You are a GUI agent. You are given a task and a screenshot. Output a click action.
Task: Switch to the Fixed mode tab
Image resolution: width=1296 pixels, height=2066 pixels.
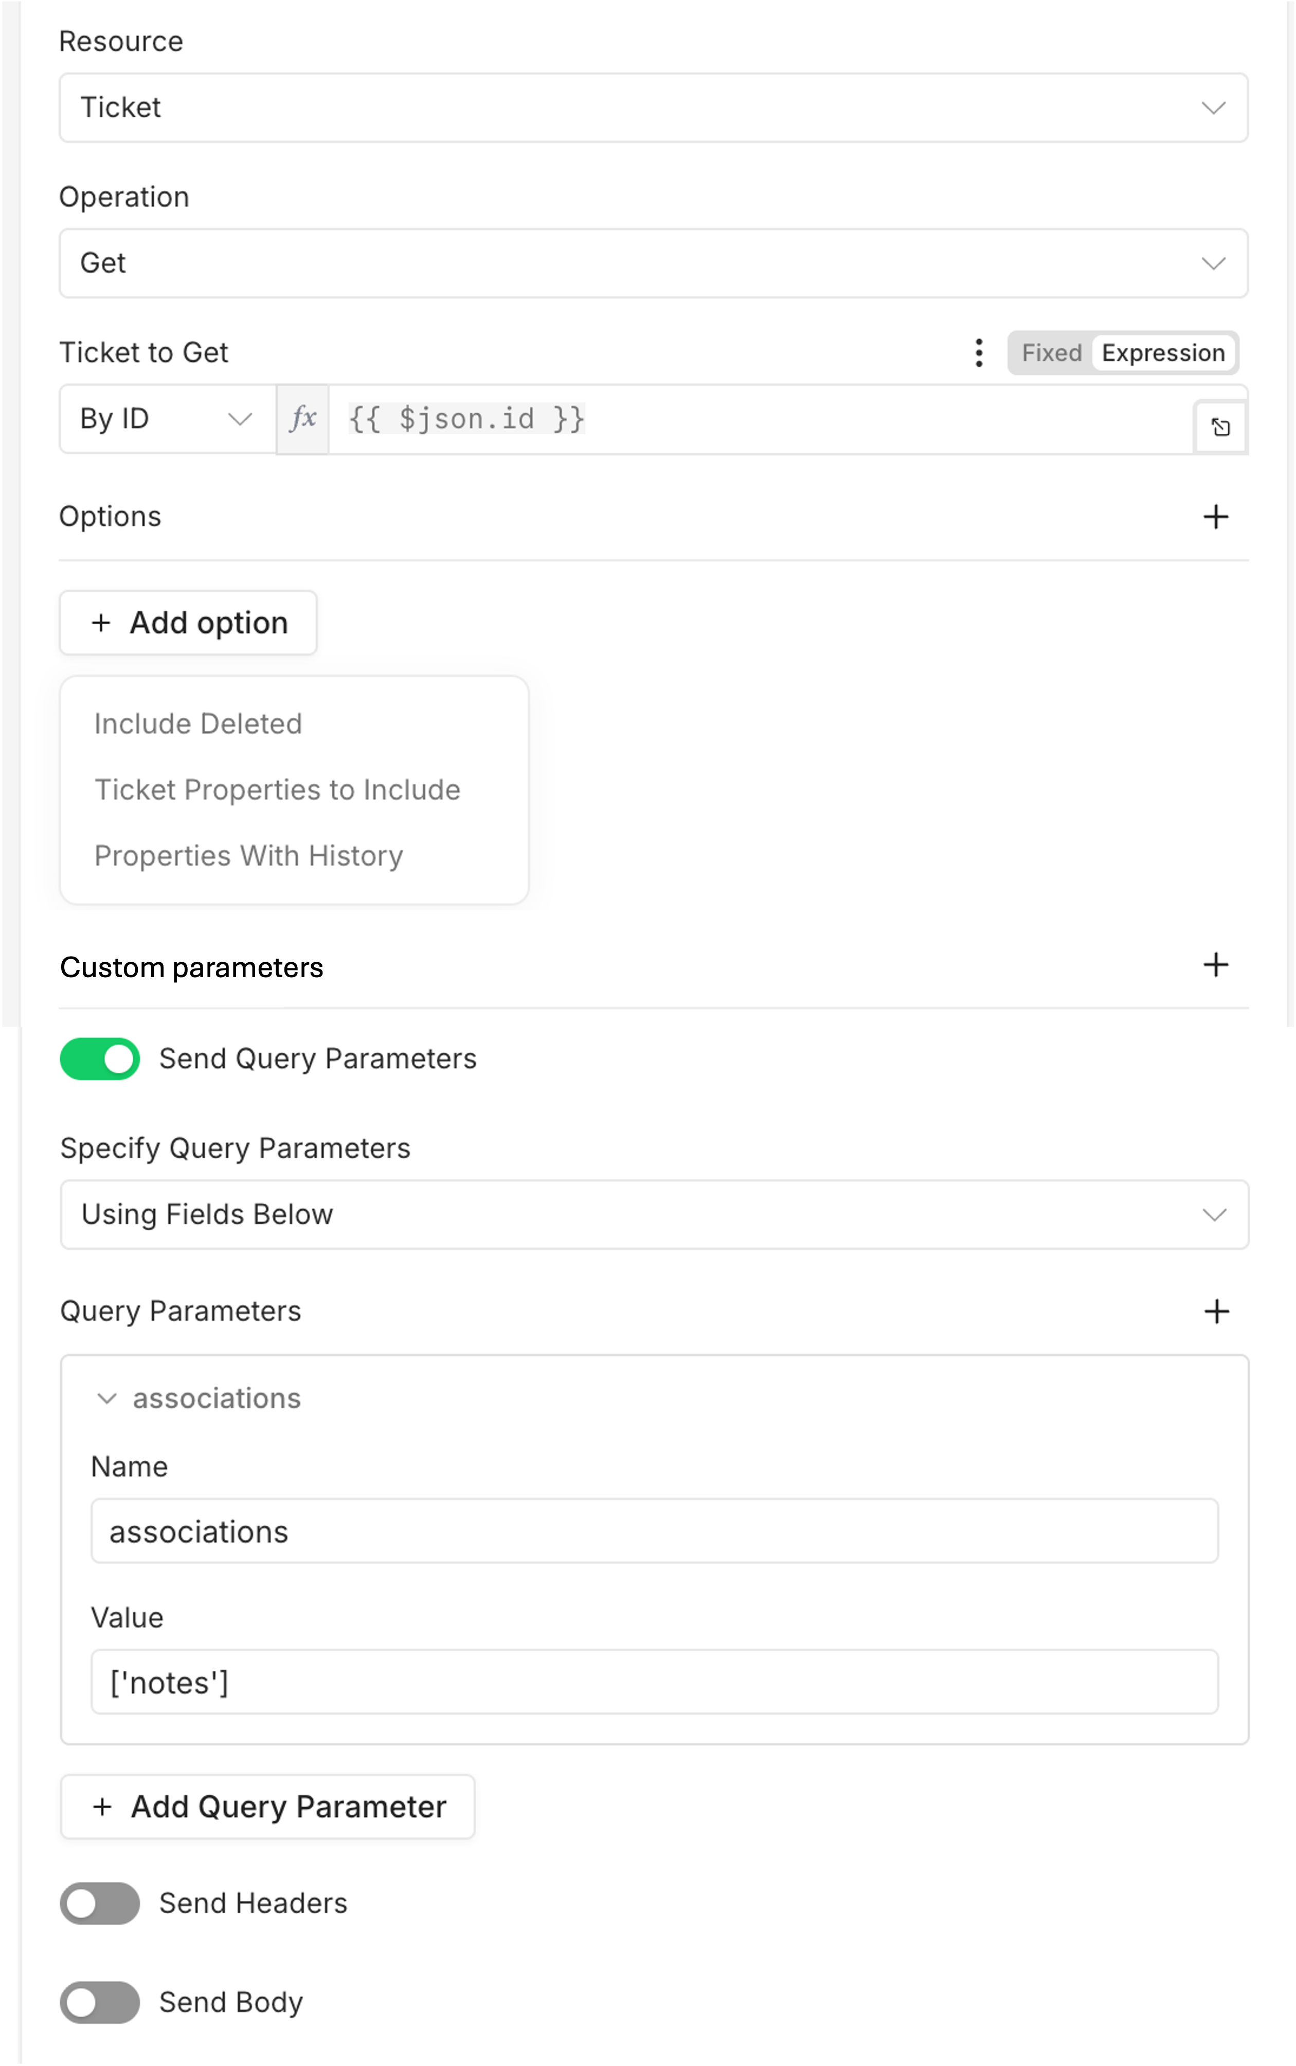[x=1051, y=352]
